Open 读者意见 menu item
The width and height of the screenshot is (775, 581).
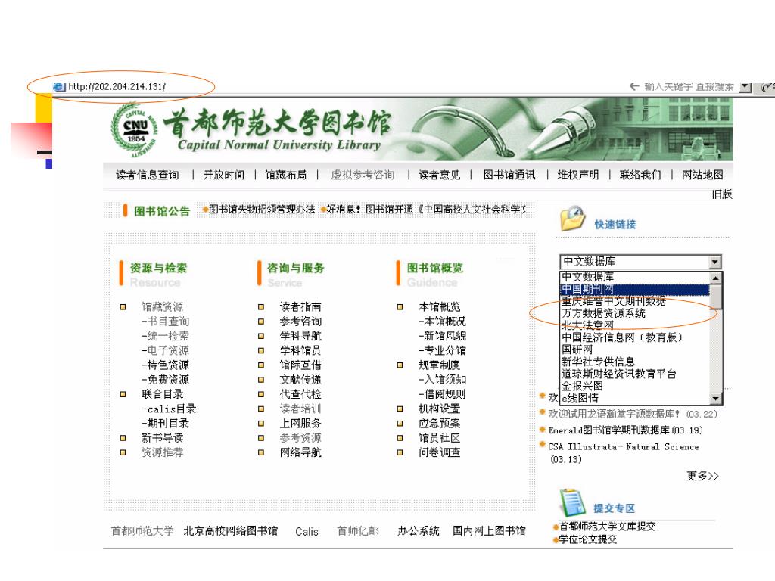pyautogui.click(x=440, y=175)
